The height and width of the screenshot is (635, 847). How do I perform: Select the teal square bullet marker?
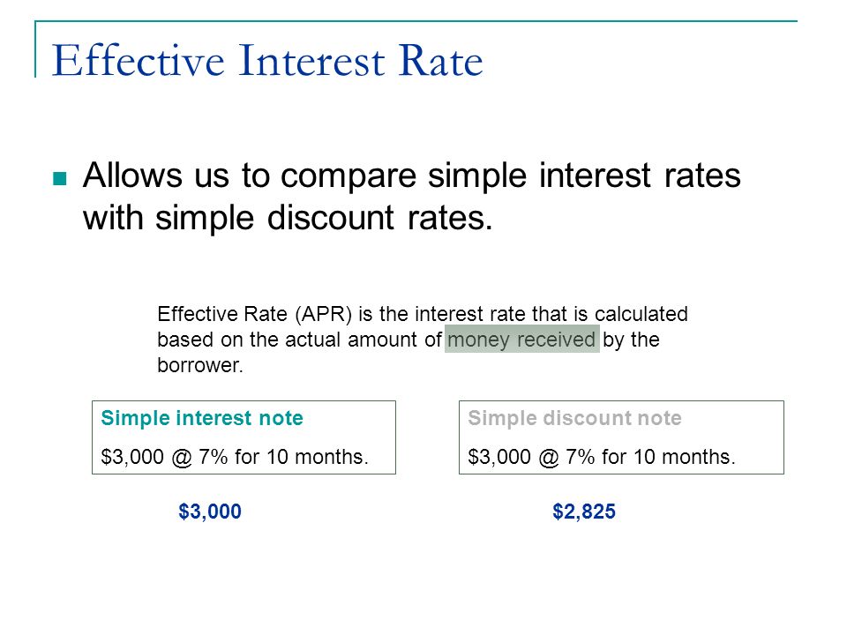[60, 178]
